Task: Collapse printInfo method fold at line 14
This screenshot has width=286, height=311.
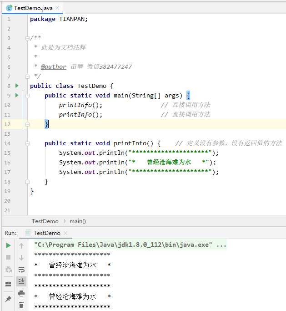Action: pyautogui.click(x=28, y=143)
